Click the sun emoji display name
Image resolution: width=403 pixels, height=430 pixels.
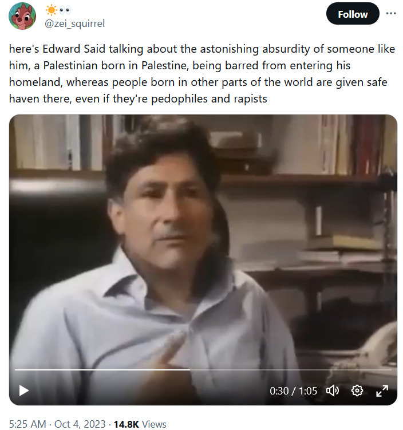point(52,10)
